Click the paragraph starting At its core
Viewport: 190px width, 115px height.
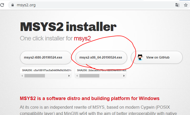98,110
